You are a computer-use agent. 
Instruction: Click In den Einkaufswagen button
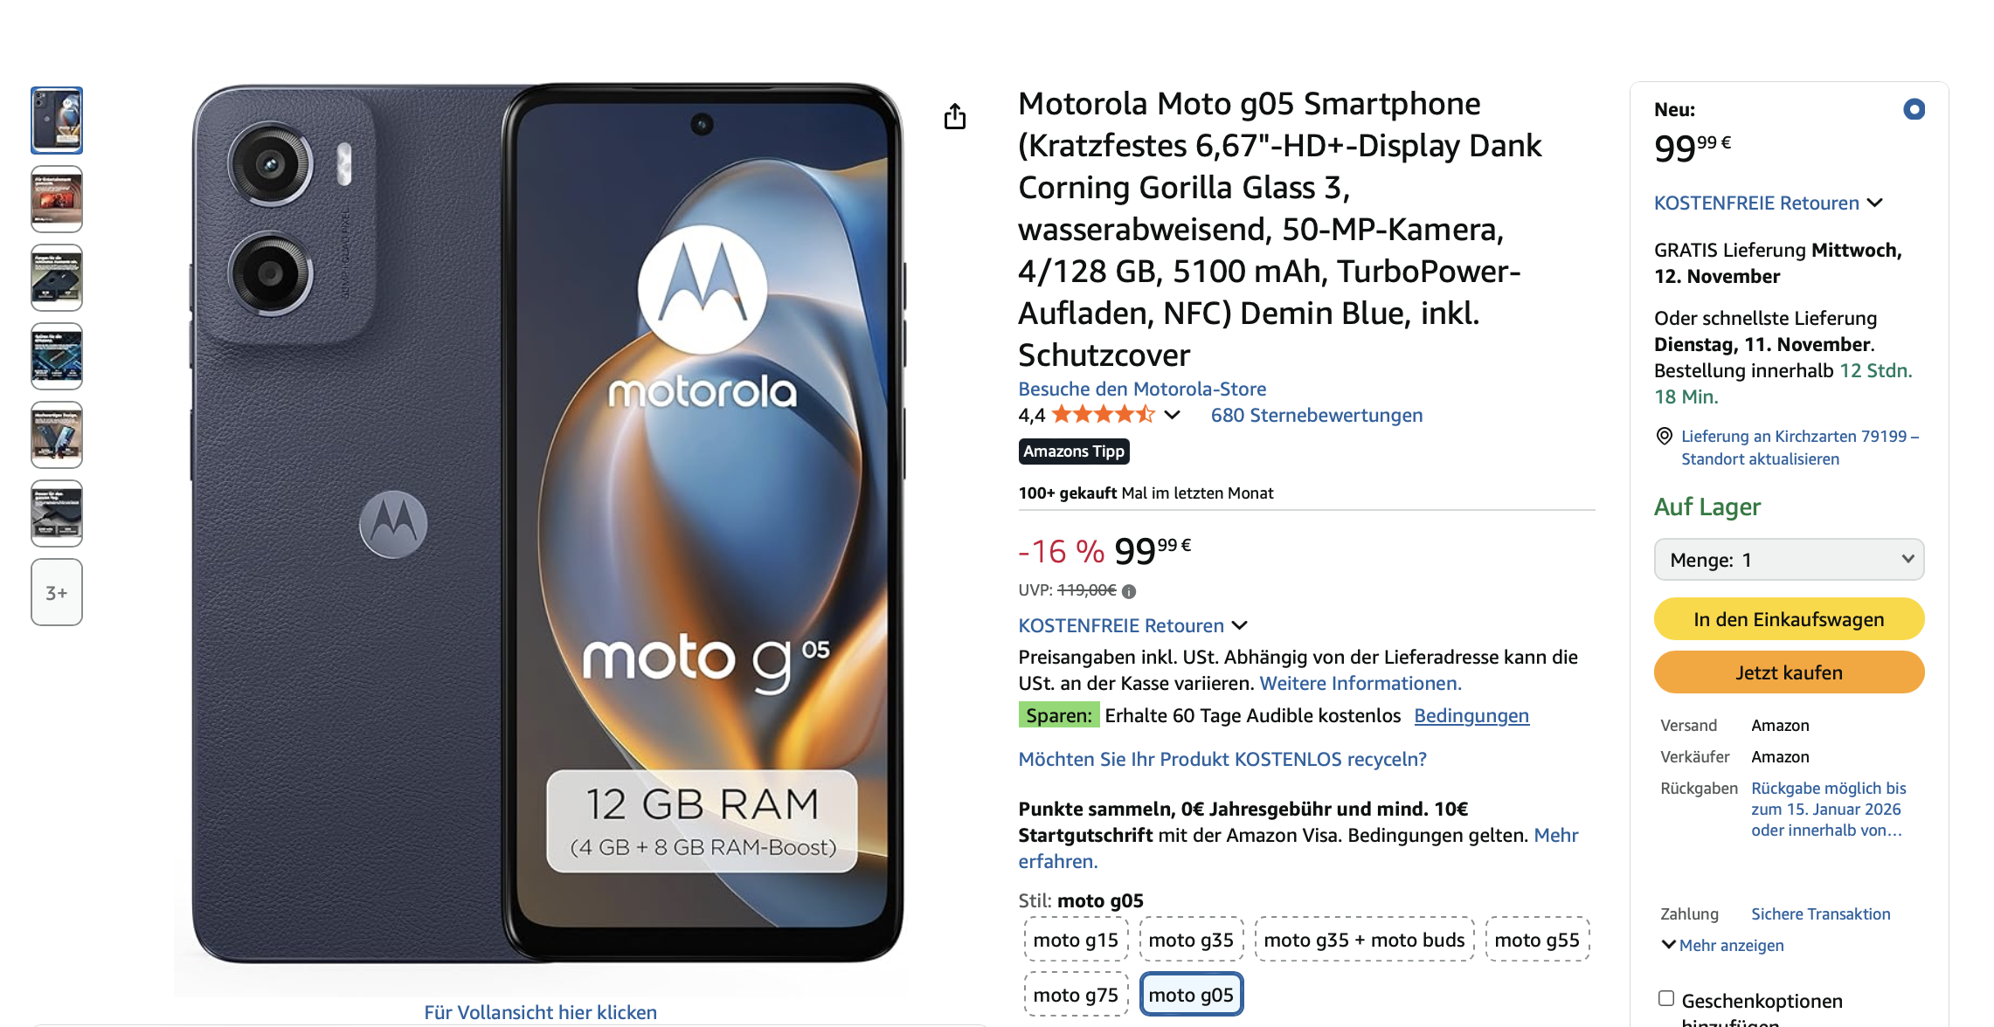(x=1789, y=619)
